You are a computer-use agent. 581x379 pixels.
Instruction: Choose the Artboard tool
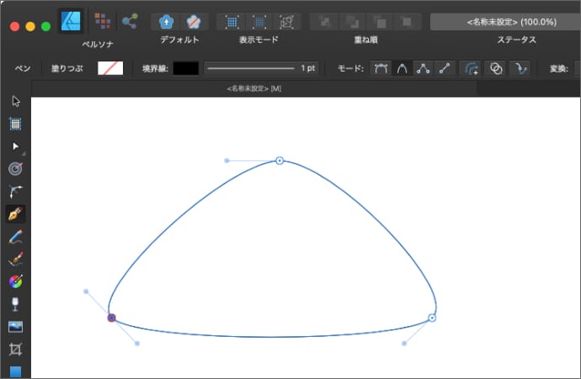(15, 124)
